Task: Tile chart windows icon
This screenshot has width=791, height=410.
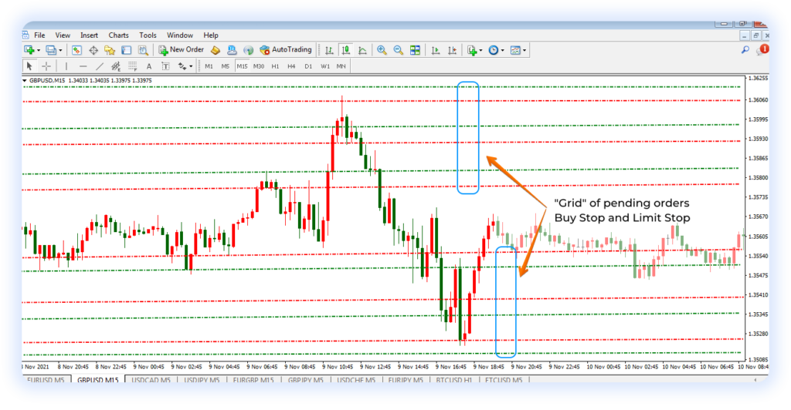Action: coord(415,50)
